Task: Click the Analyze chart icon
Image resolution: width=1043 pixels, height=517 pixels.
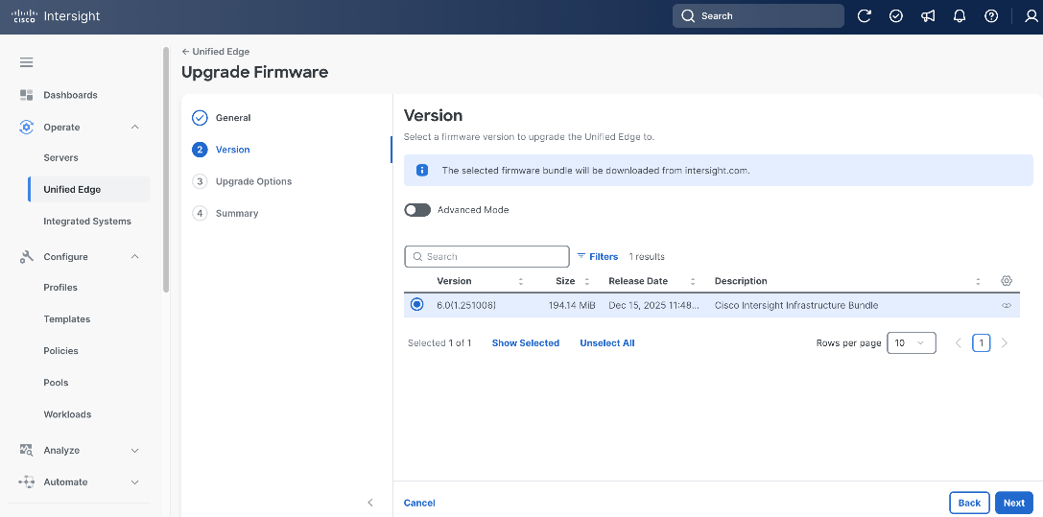Action: pyautogui.click(x=27, y=450)
